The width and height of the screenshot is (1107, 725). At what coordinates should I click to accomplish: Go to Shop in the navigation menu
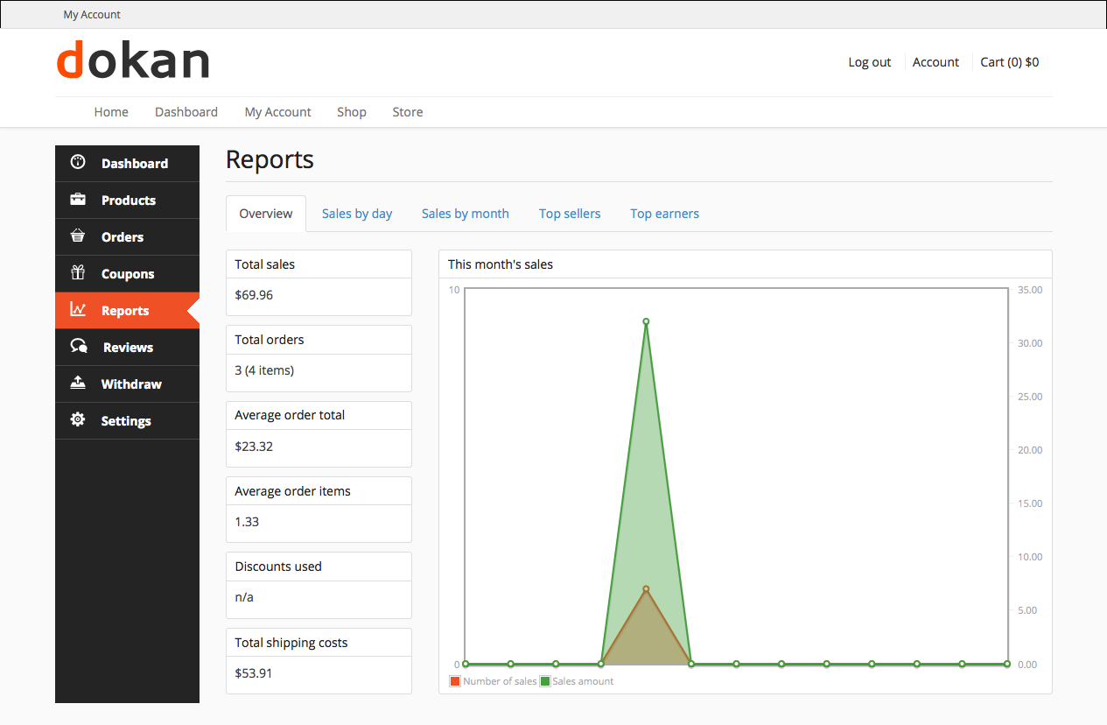(352, 112)
